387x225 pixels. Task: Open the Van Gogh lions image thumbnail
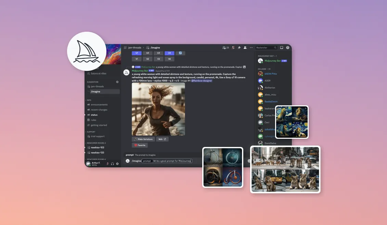292,122
